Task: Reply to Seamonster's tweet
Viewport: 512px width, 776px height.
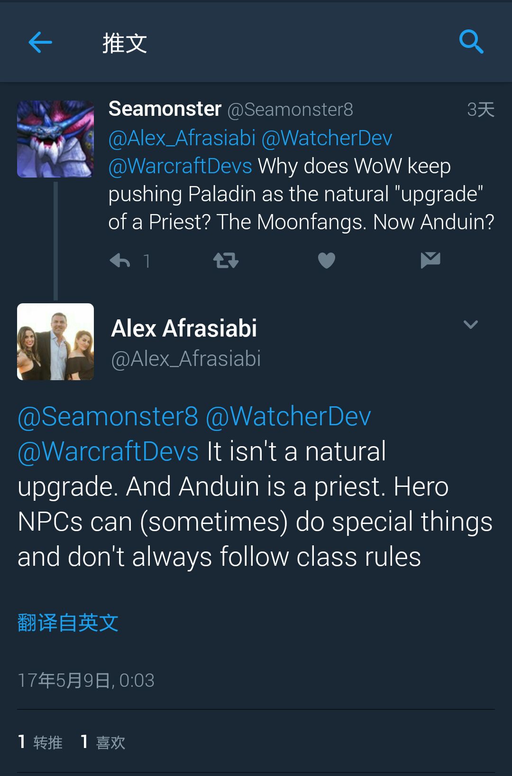Action: click(120, 261)
